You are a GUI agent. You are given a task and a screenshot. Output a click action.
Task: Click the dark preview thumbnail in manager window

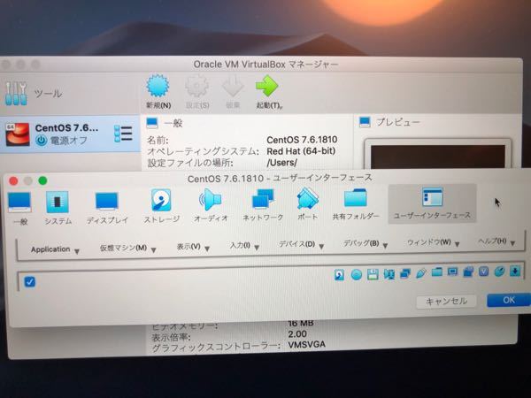[x=437, y=157]
